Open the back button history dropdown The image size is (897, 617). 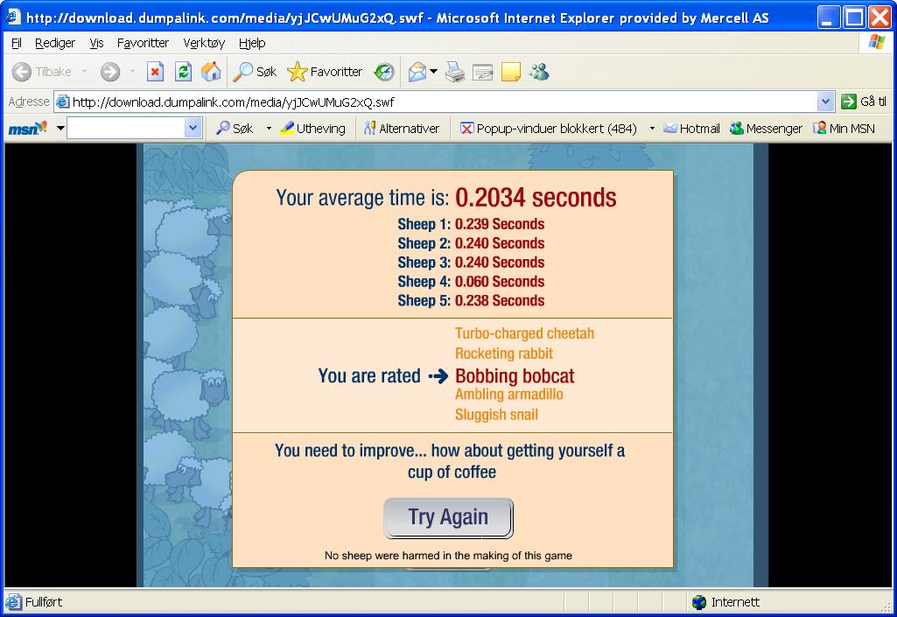tap(84, 72)
